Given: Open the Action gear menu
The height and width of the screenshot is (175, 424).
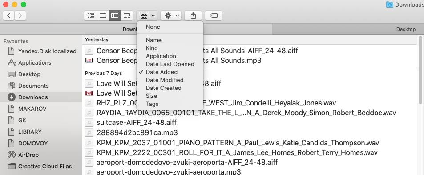Looking at the screenshot, I should (171, 16).
